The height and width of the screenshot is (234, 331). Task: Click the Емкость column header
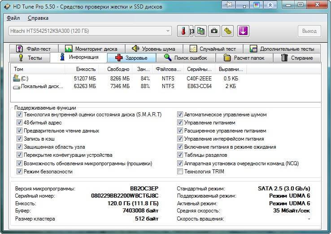(x=85, y=69)
